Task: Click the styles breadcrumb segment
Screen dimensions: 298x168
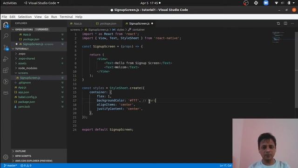Action: [120, 30]
